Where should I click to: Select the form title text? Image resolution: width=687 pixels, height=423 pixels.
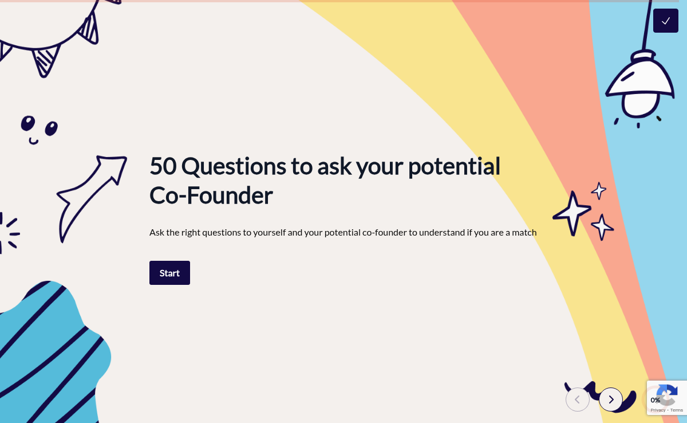point(325,180)
